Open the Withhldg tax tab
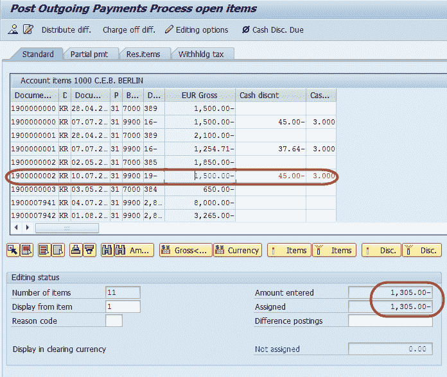Screen dimensions: 447x377 tap(201, 54)
